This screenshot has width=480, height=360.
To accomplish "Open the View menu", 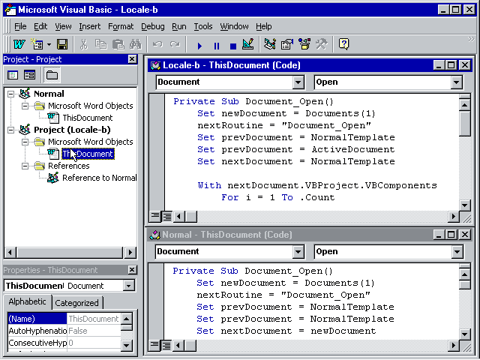I will [63, 27].
